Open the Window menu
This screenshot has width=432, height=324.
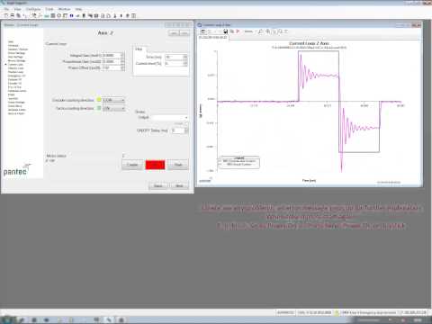(x=64, y=9)
